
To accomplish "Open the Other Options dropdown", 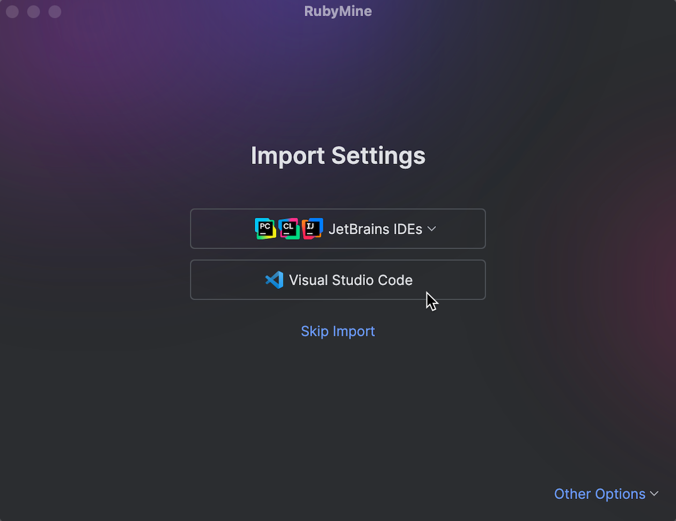I will click(606, 494).
